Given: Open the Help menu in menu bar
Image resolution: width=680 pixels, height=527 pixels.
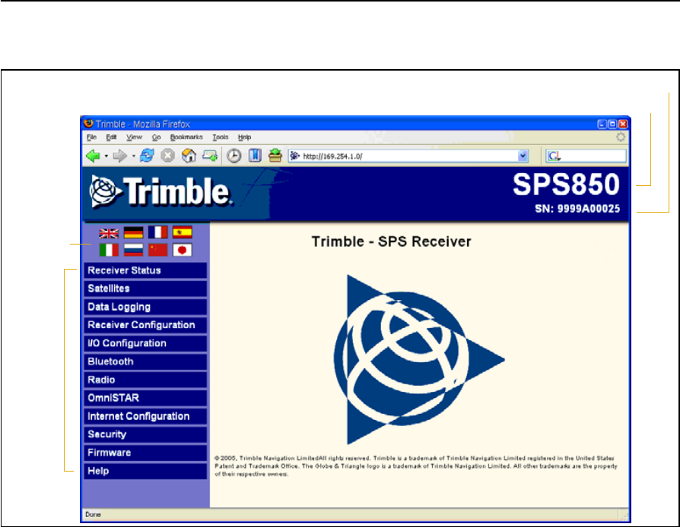Looking at the screenshot, I should tap(245, 137).
